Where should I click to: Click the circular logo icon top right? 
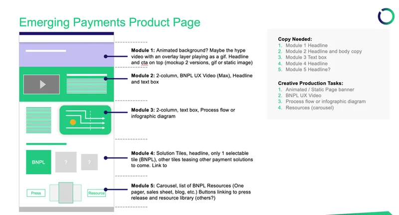[386, 16]
